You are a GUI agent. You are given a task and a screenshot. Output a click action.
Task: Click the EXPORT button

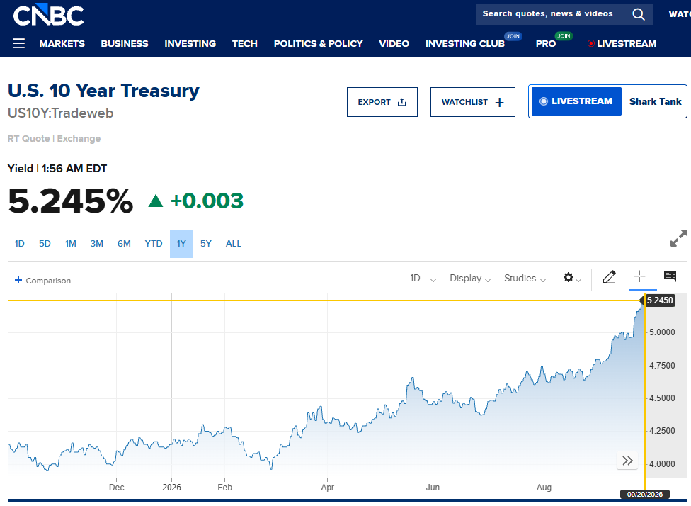[382, 102]
